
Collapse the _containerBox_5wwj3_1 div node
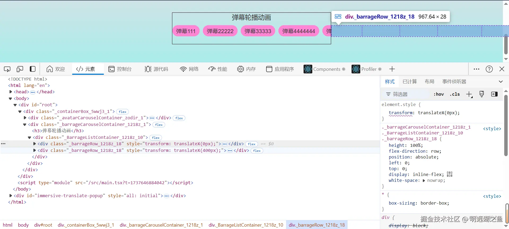[x=20, y=112]
